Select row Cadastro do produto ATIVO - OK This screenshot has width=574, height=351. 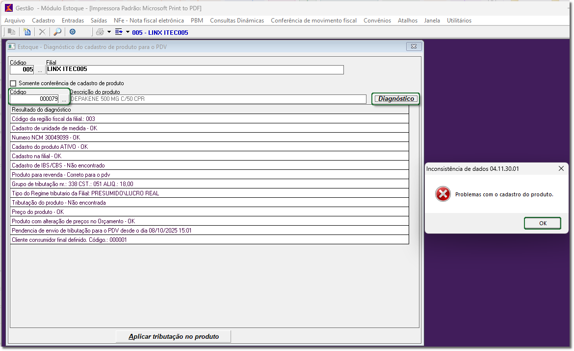point(209,147)
